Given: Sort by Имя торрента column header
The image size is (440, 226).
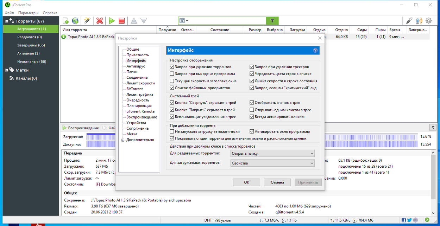Looking at the screenshot, I should point(108,30).
